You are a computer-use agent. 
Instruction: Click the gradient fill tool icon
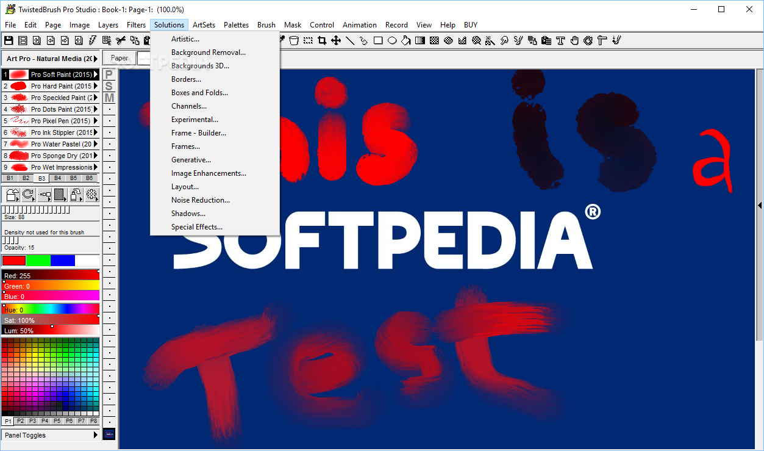(x=420, y=40)
